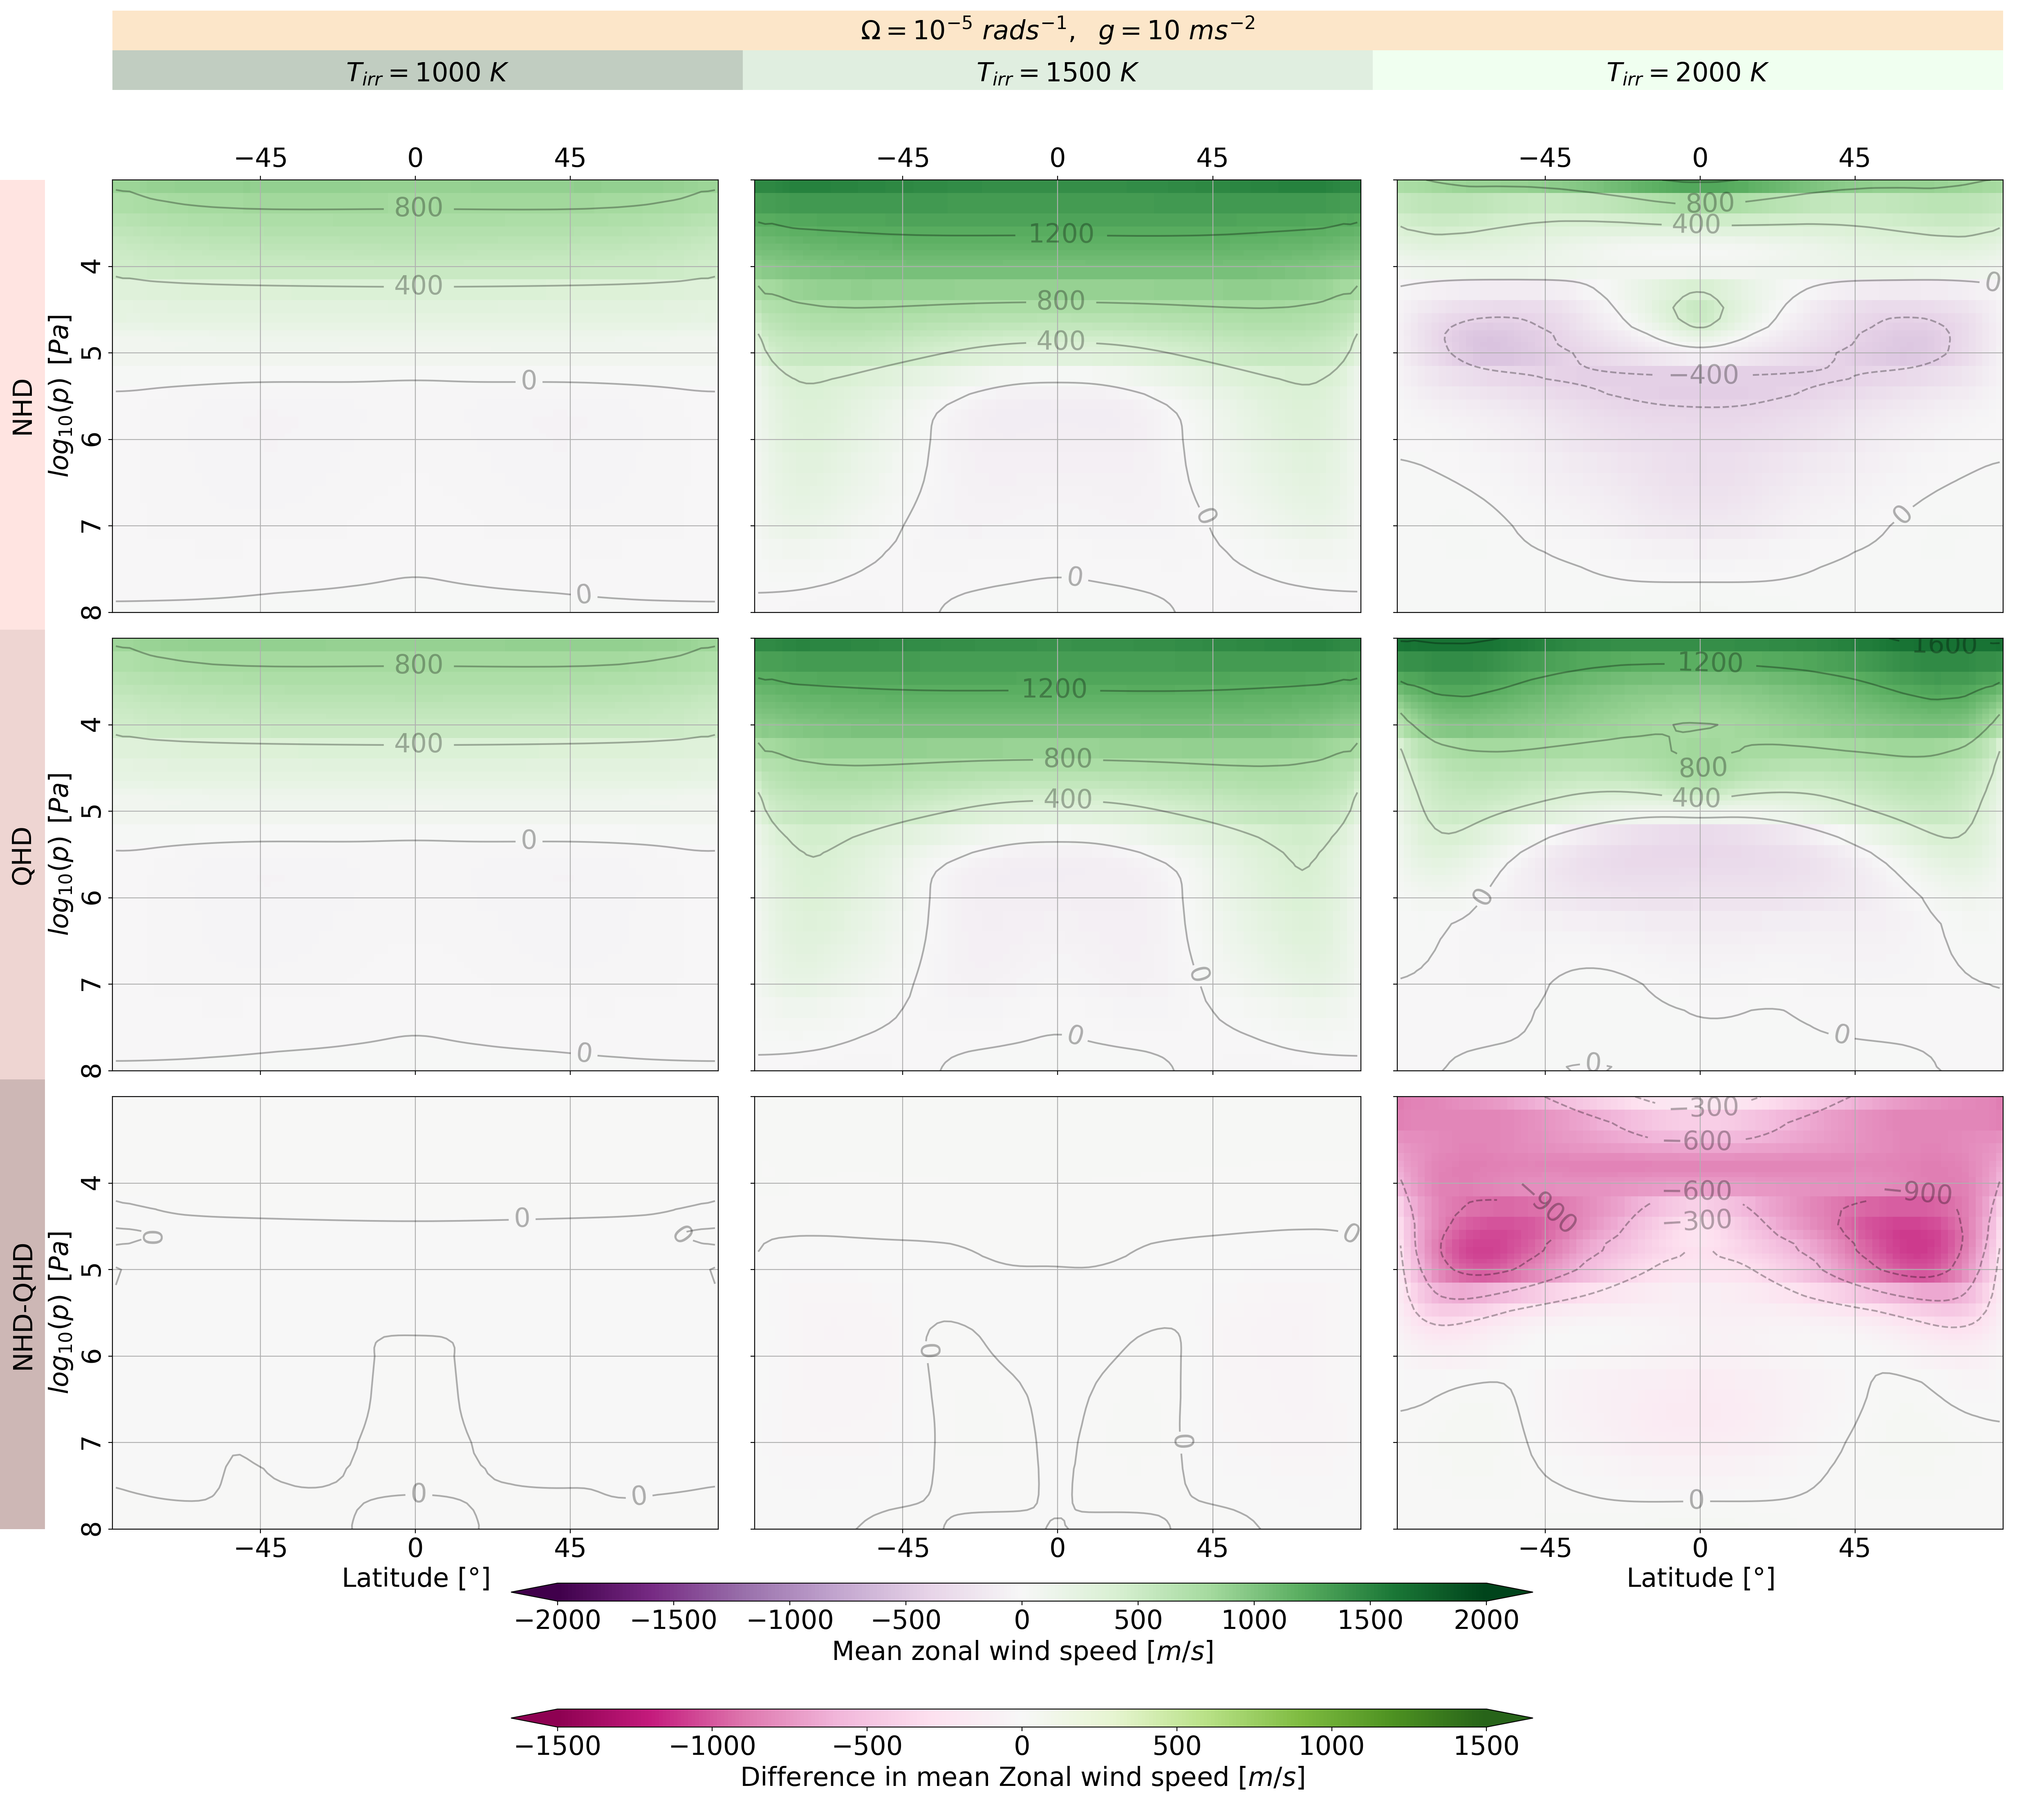Pick the −1500 tick on the difference colorbar
The width and height of the screenshot is (2044, 1799).
557,1746
